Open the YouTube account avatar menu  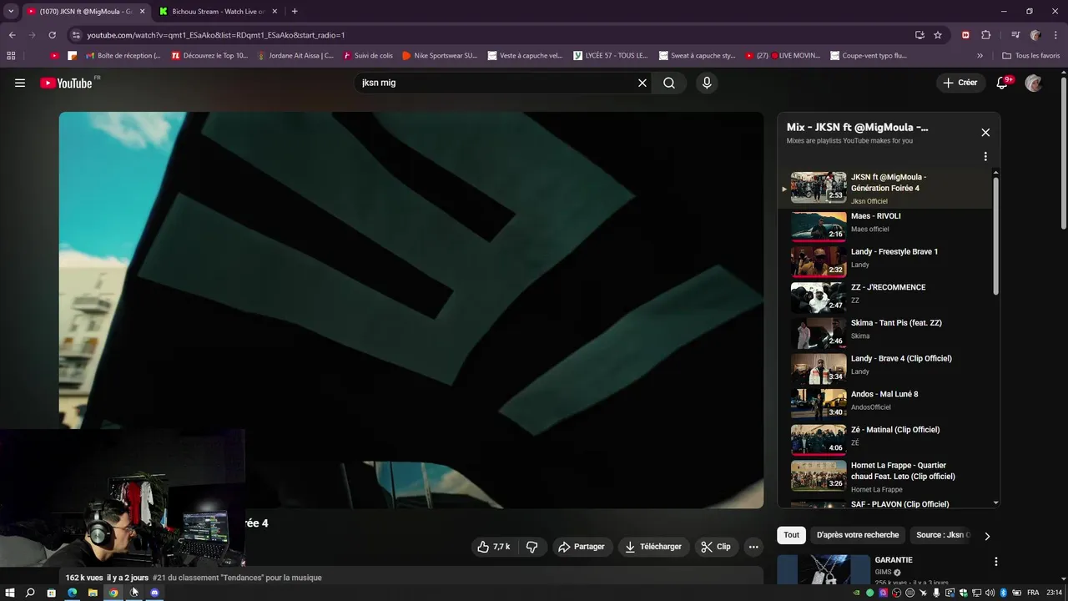(1034, 83)
